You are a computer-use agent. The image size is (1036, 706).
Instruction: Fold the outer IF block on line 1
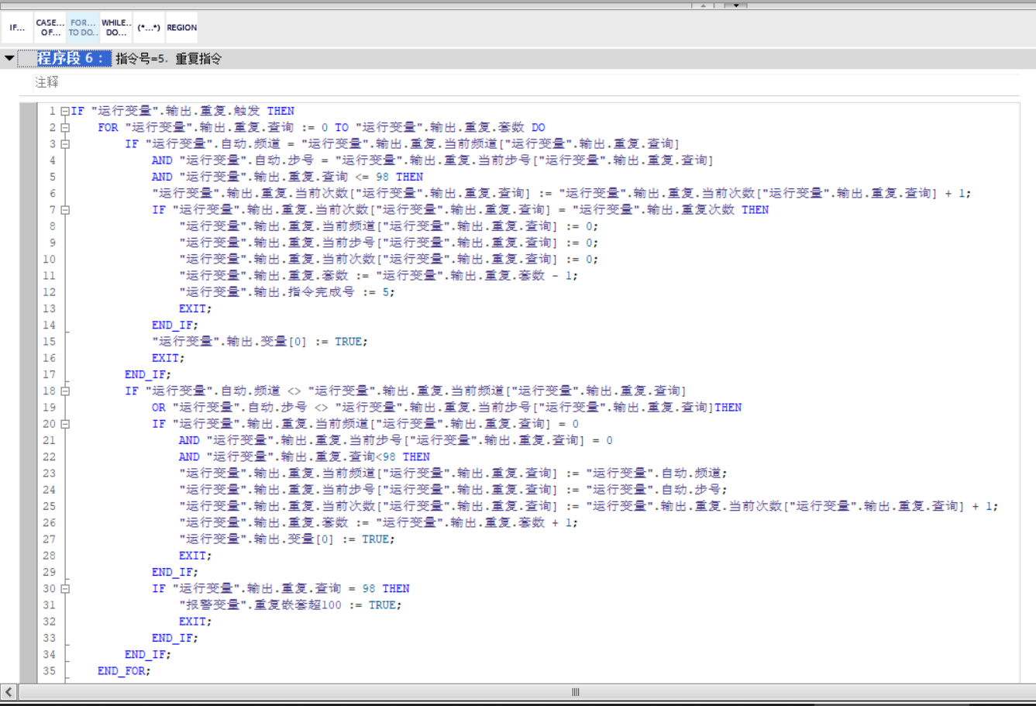pyautogui.click(x=65, y=111)
